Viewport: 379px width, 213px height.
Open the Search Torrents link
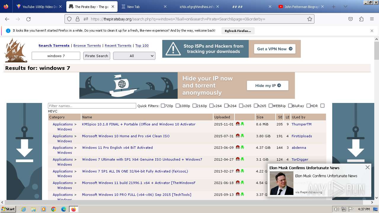pyautogui.click(x=54, y=46)
